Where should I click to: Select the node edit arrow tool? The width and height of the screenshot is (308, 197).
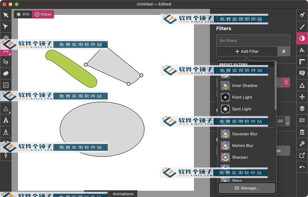tap(6, 26)
